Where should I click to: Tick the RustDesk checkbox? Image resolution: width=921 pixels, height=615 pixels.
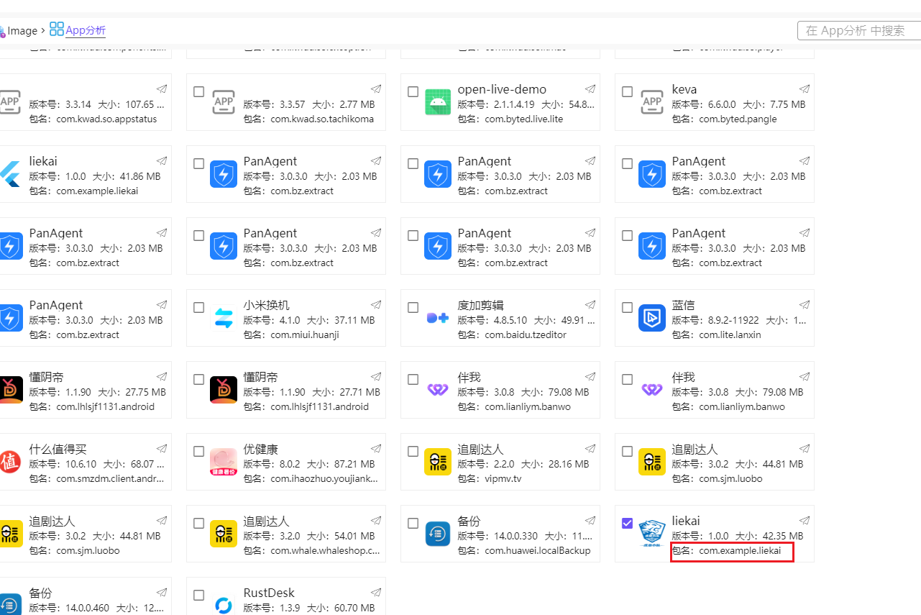199,596
